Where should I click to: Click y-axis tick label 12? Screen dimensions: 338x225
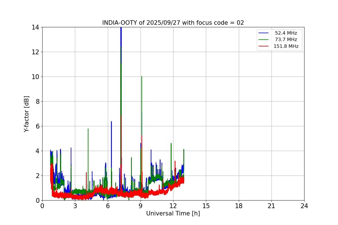coord(35,52)
